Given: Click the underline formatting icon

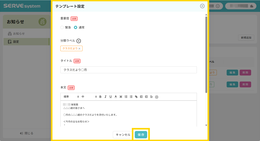Looking at the screenshot, I should 111,97.
